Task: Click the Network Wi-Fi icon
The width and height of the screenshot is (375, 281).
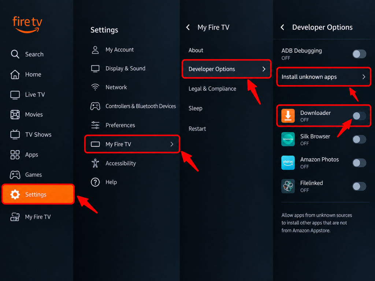Action: click(x=95, y=87)
